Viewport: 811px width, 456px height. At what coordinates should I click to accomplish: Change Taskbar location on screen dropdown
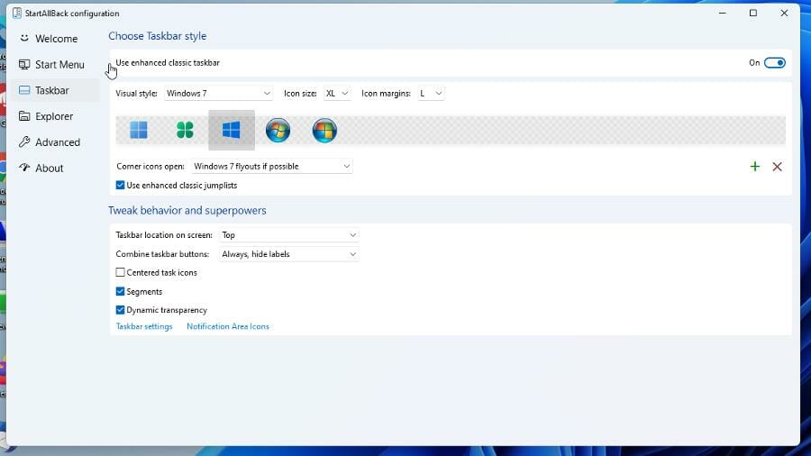coord(288,235)
